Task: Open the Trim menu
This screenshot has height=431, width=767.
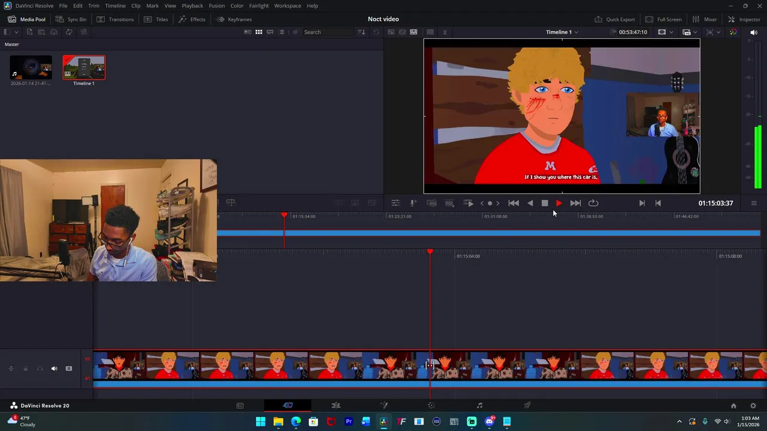Action: [x=93, y=5]
